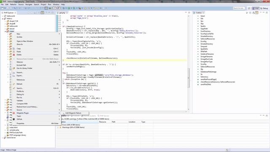Select PHP Language Library in explorer

pos(18,135)
